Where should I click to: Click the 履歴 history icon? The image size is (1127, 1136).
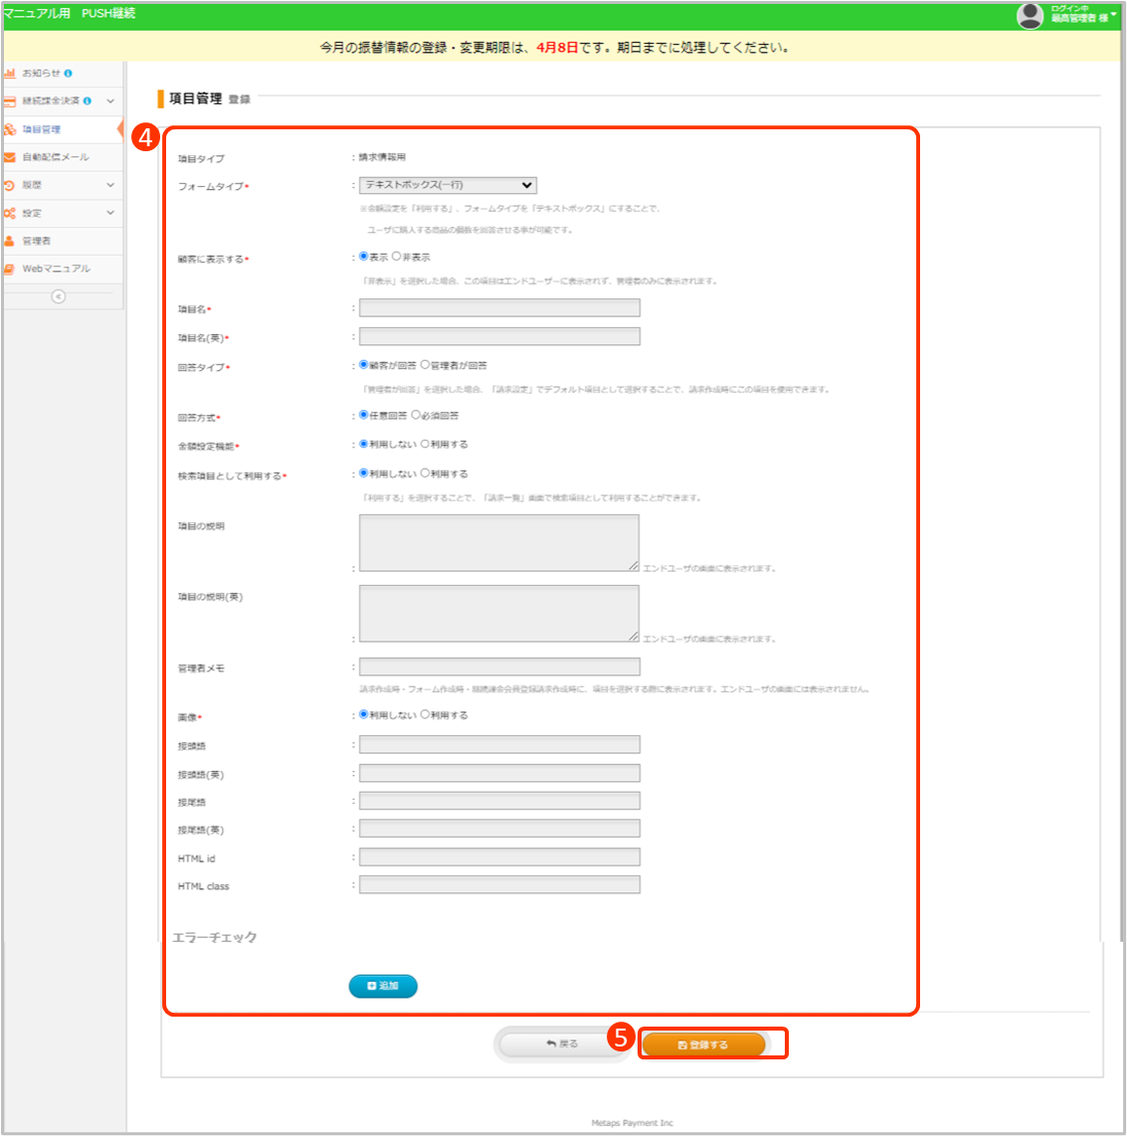click(x=10, y=185)
